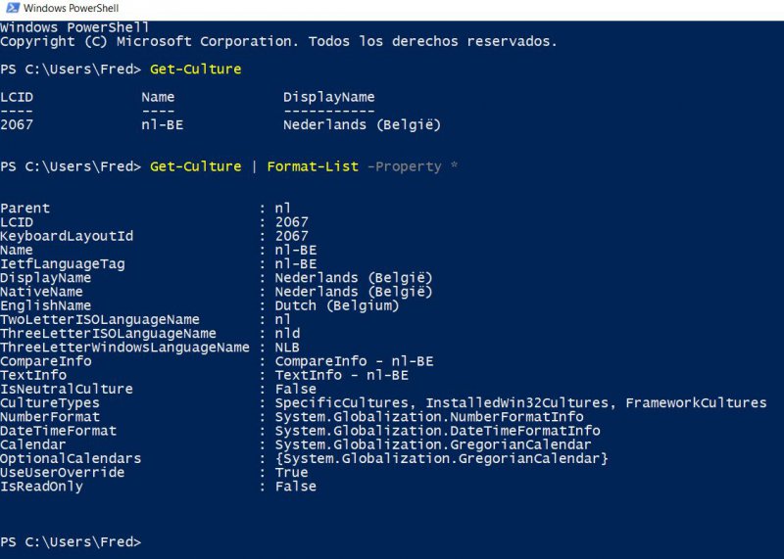
Task: Click the PowerShell icon in the title bar
Action: point(9,9)
